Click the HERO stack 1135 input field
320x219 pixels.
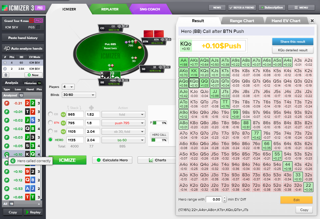pyautogui.click(x=75, y=140)
